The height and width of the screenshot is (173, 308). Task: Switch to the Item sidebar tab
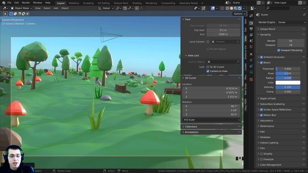(245, 21)
